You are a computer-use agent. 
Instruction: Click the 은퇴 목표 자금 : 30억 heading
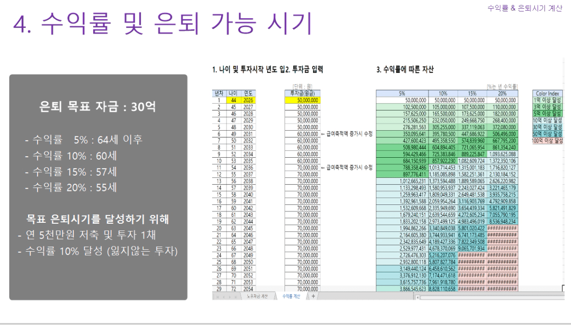pyautogui.click(x=98, y=107)
